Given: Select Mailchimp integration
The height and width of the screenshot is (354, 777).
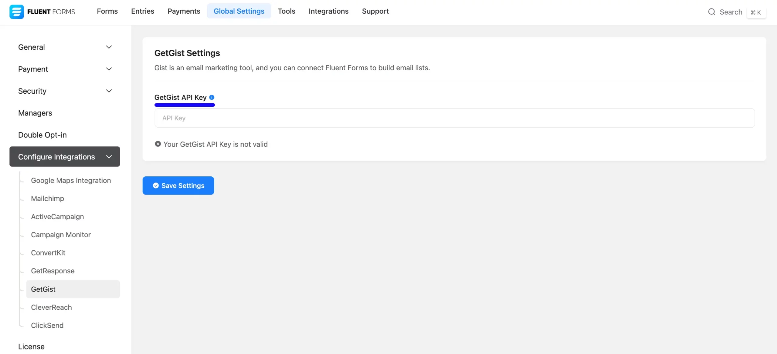Looking at the screenshot, I should pos(47,199).
